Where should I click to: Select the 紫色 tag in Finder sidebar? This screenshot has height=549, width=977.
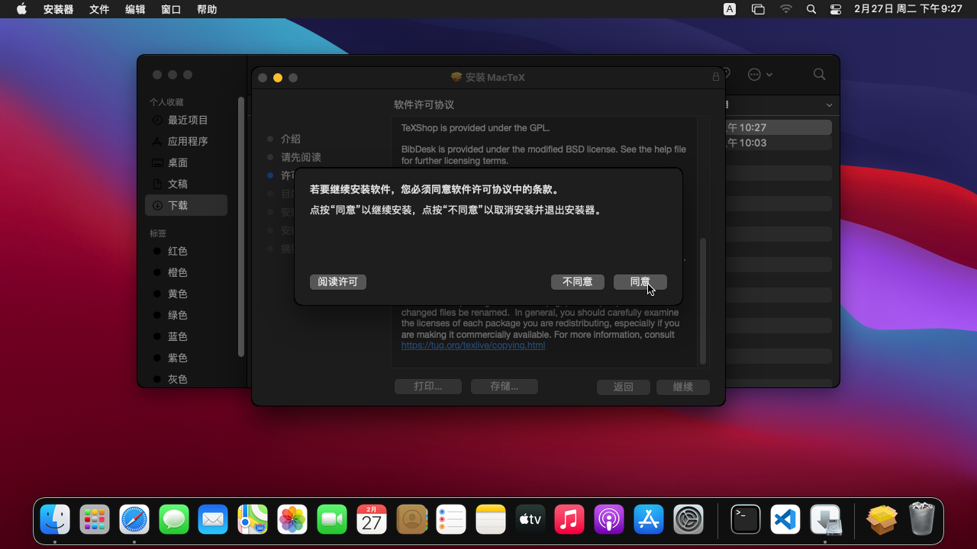pyautogui.click(x=186, y=358)
